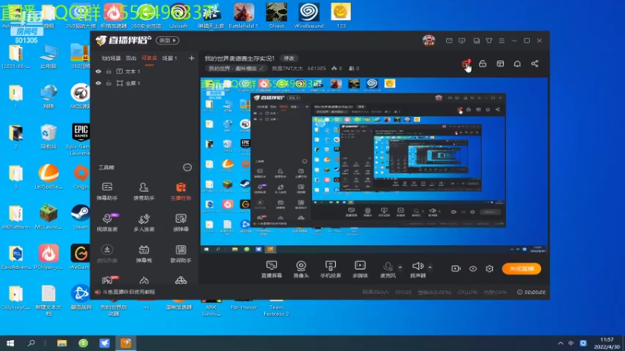Open the orange 主播任务 tool
This screenshot has width=625, height=351.
click(180, 190)
